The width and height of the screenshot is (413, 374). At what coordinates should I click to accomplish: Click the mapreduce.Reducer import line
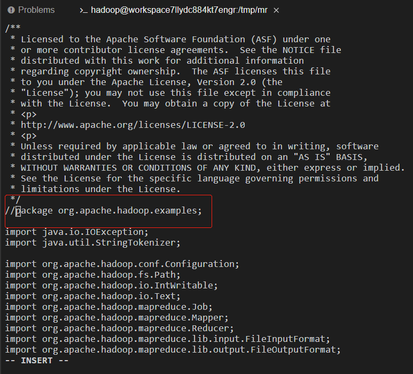coord(119,329)
